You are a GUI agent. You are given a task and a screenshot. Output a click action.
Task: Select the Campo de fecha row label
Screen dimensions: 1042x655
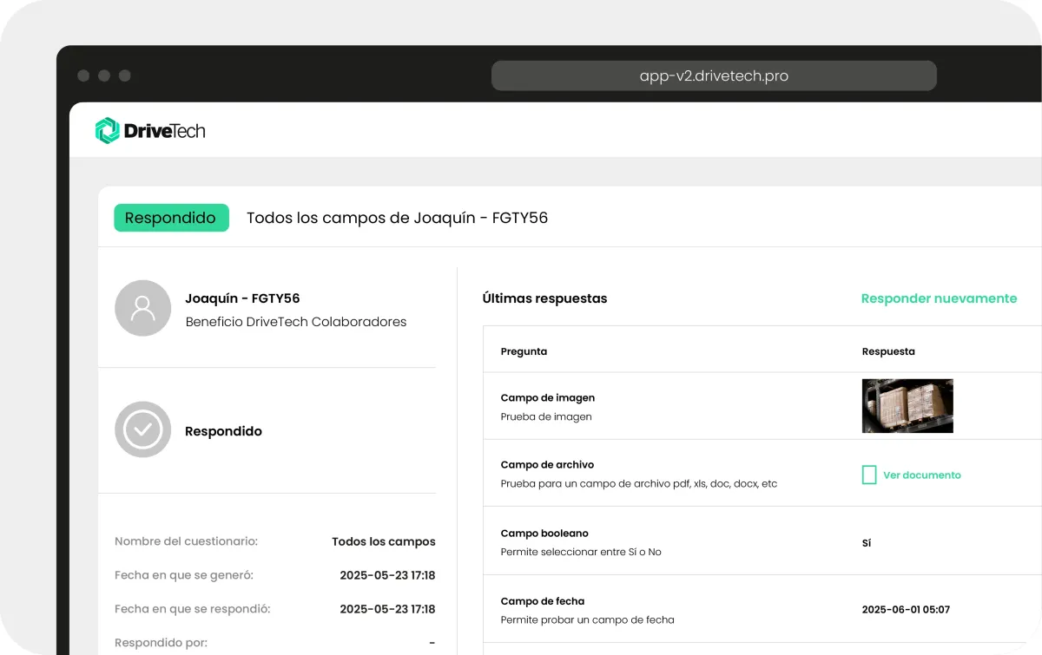coord(543,601)
